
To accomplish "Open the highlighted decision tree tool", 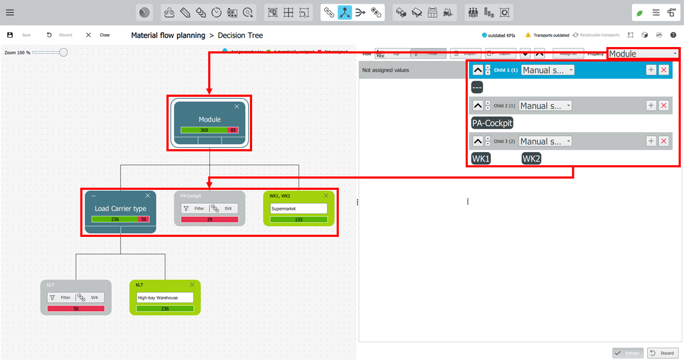I will tap(345, 13).
